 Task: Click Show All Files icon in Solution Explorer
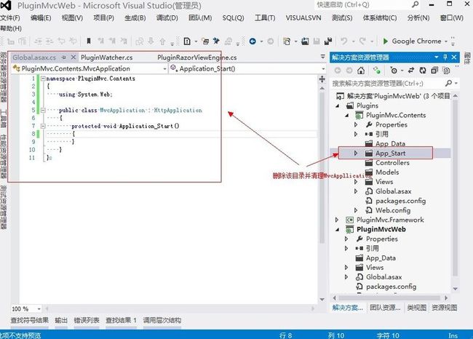click(x=447, y=71)
